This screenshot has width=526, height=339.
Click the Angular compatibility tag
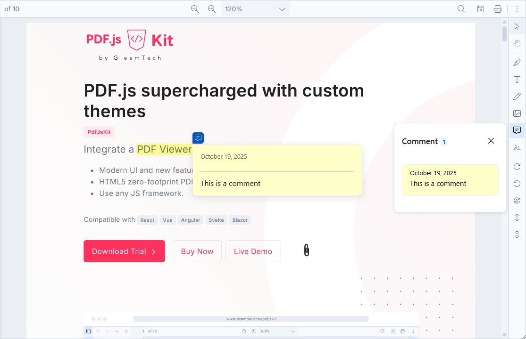coord(191,220)
